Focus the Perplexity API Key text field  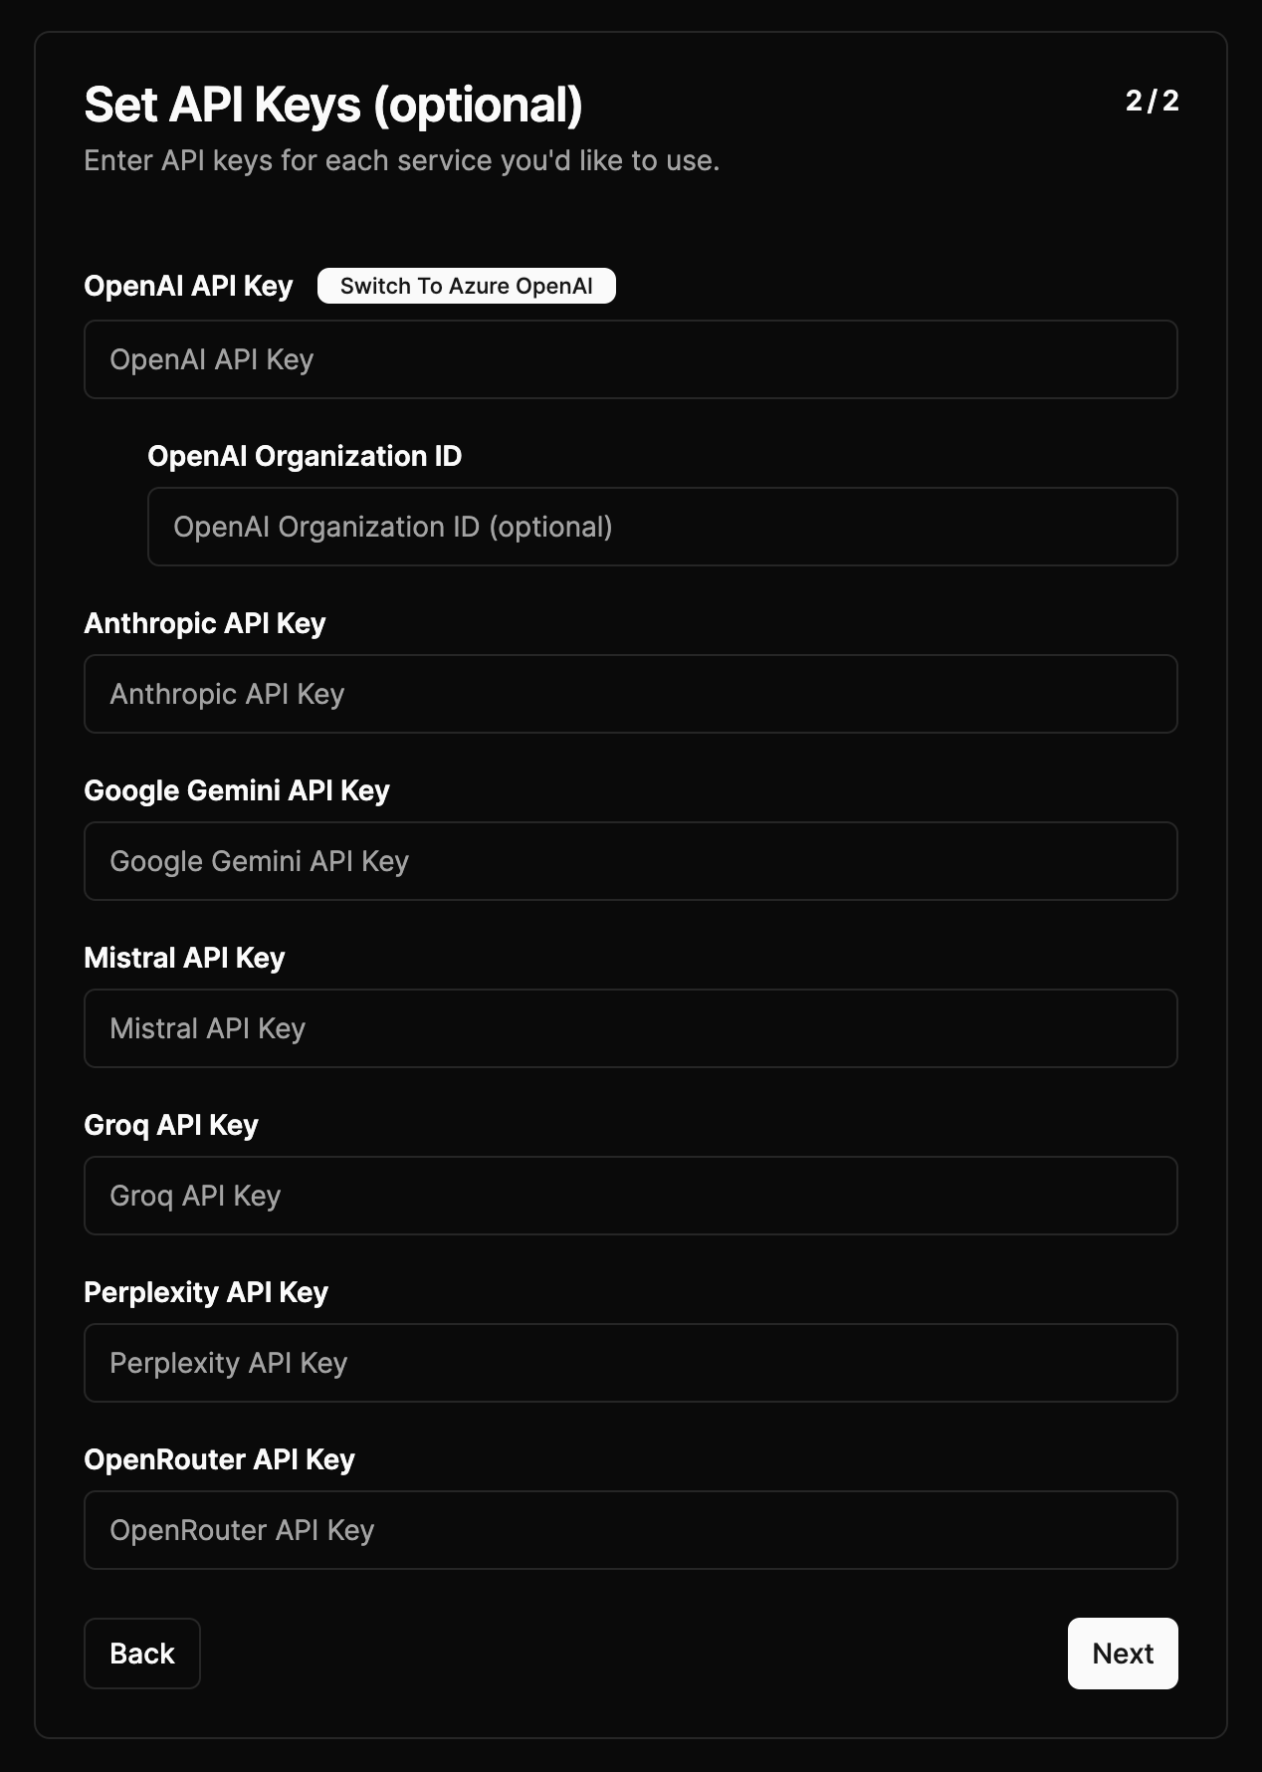point(630,1363)
